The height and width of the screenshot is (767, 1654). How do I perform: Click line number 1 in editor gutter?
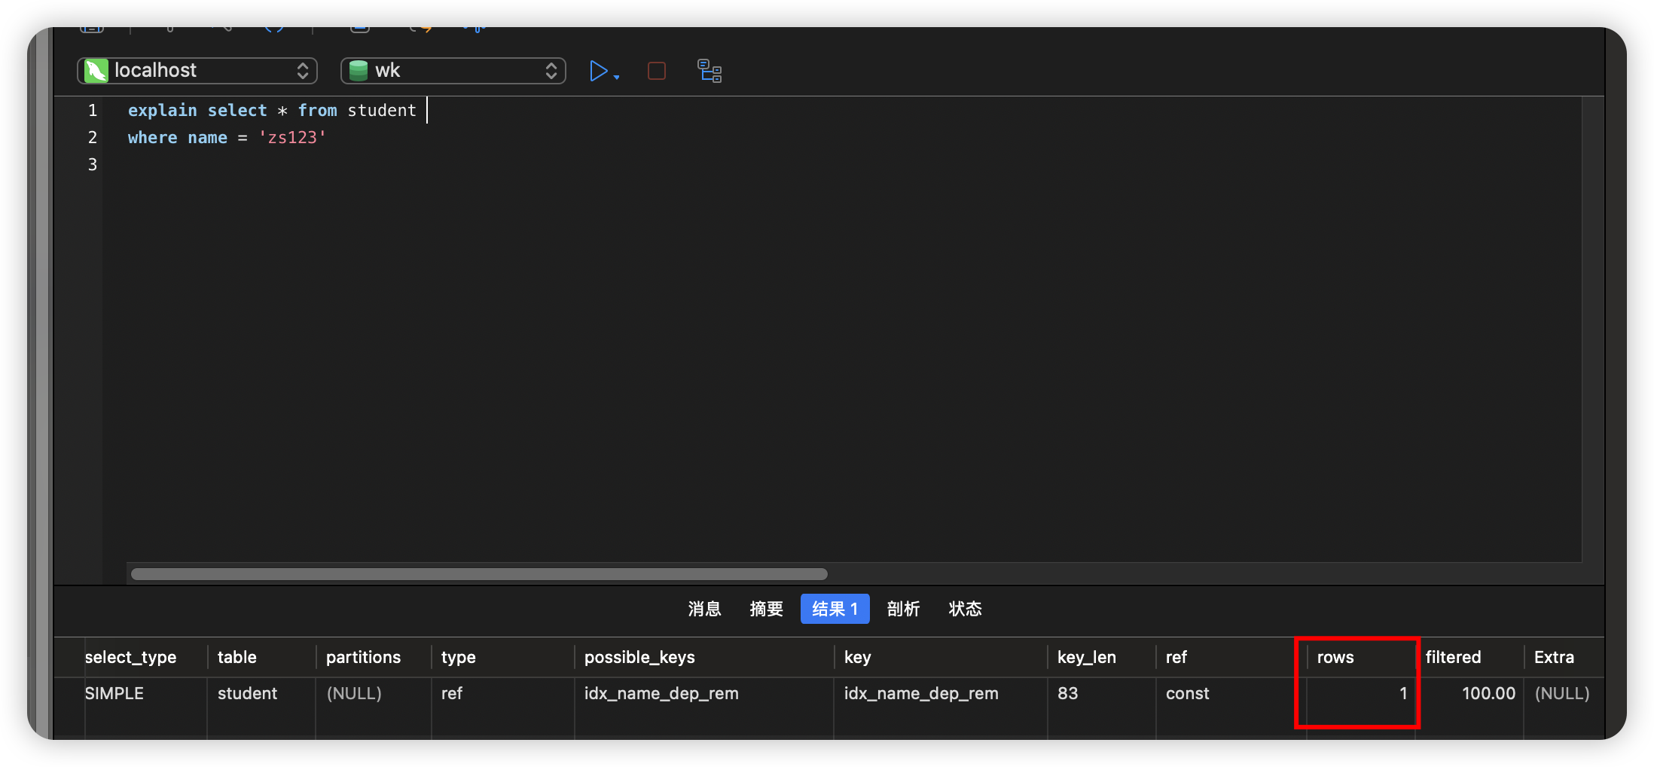coord(93,111)
